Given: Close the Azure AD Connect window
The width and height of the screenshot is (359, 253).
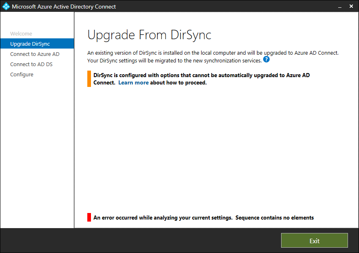Looking at the screenshot, I should [x=351, y=7].
